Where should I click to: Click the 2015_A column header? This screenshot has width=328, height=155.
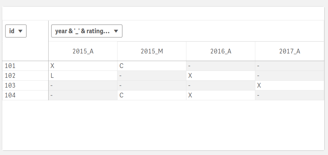click(x=83, y=51)
